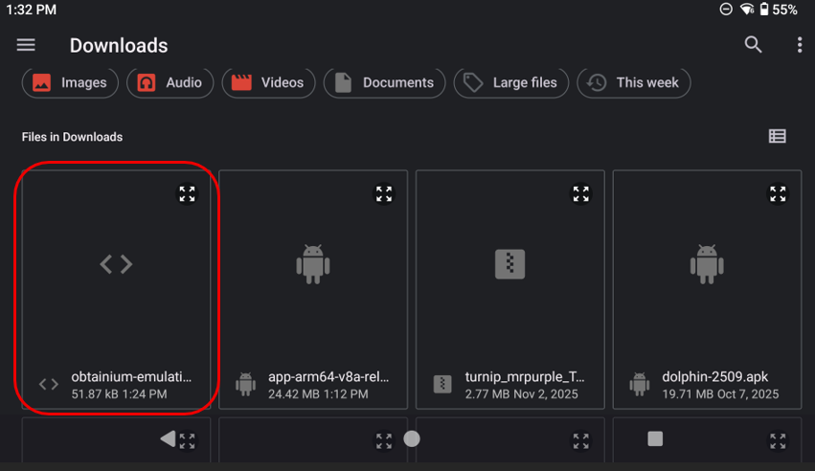
Task: Click the Downloads title
Action: point(119,46)
